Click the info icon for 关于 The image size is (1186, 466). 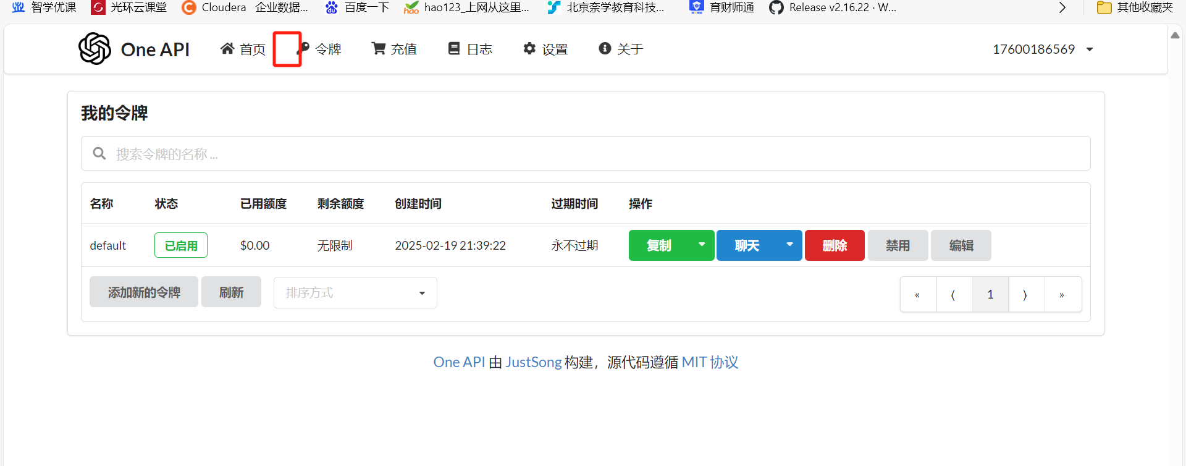coord(605,48)
